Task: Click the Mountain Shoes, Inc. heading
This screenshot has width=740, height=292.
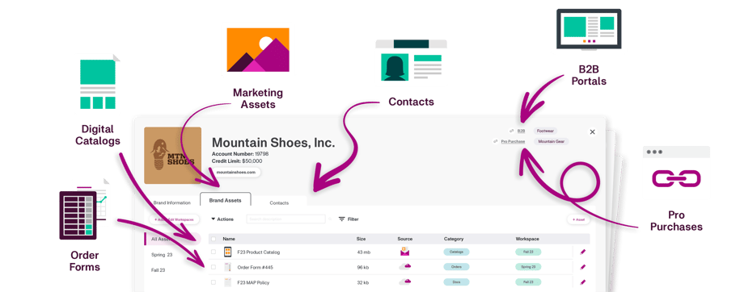Action: click(x=273, y=143)
